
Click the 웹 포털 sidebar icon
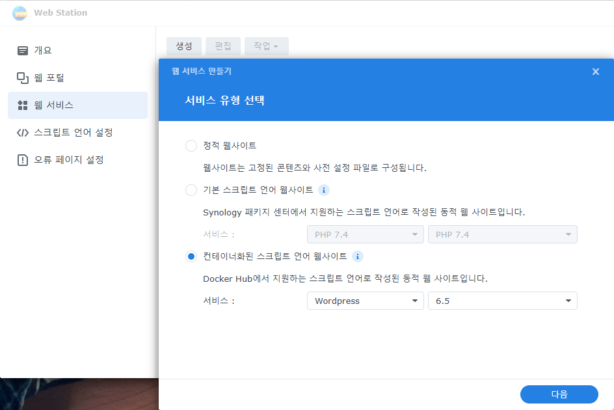click(x=23, y=78)
